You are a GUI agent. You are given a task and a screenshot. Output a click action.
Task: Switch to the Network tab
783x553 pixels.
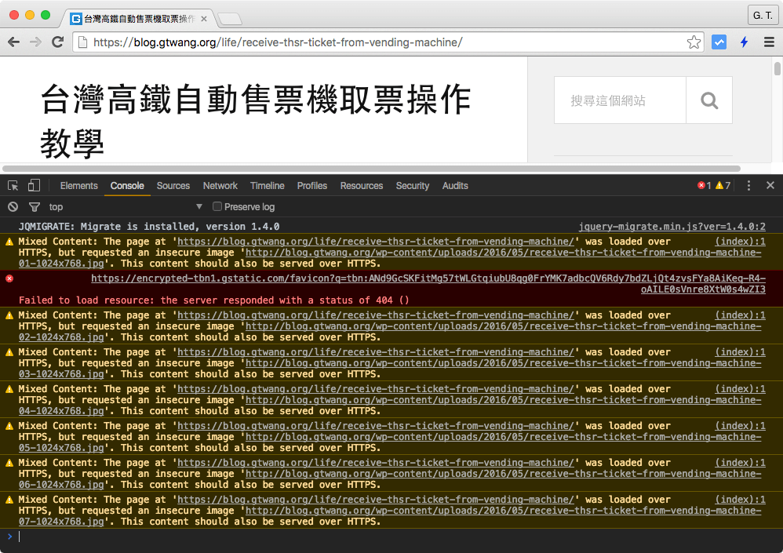click(220, 186)
